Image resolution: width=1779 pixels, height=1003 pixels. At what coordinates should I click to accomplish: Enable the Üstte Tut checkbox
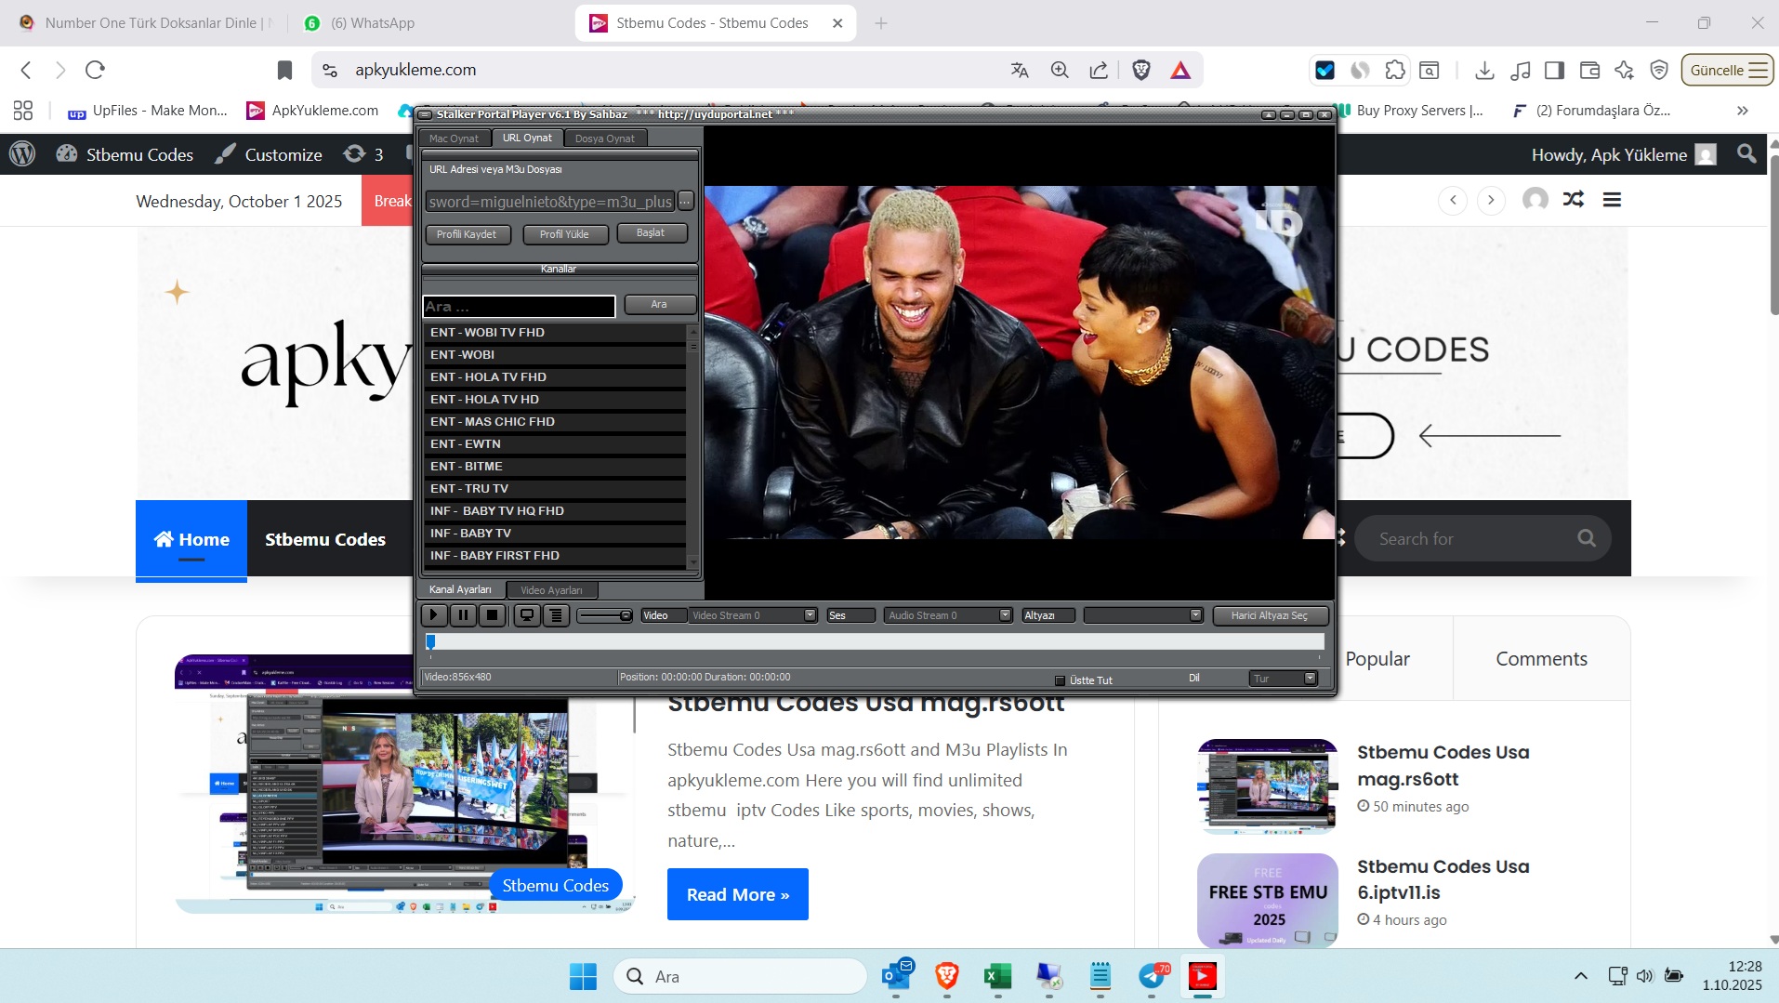[1060, 680]
